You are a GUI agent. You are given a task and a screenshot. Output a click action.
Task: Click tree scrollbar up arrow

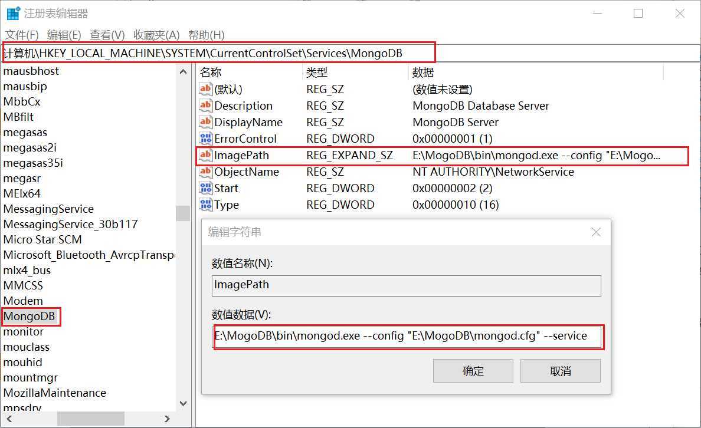pyautogui.click(x=183, y=71)
